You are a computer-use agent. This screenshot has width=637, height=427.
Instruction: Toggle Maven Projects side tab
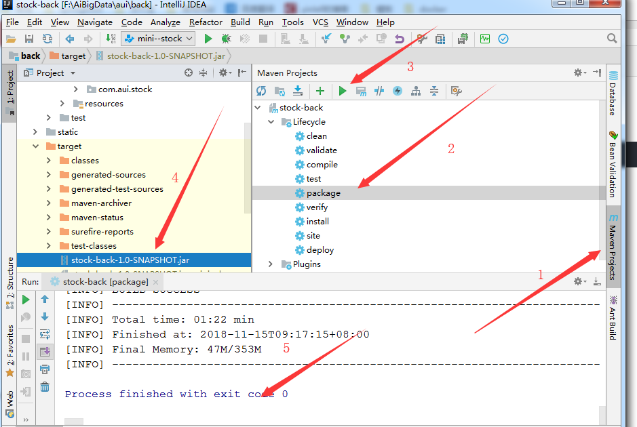point(613,247)
